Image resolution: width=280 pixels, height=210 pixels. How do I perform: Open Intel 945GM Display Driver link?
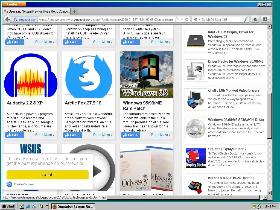click(x=231, y=34)
